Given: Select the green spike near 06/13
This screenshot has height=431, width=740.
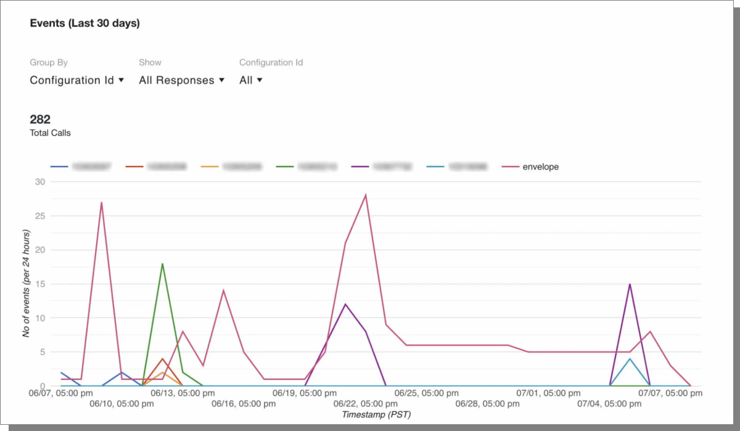Looking at the screenshot, I should click(x=162, y=264).
